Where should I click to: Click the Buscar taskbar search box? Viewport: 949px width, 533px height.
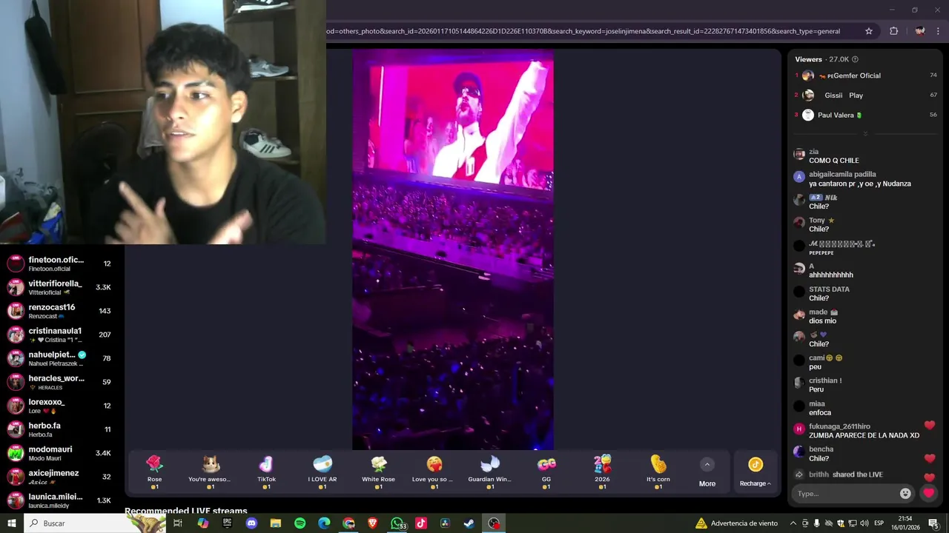pos(95,523)
